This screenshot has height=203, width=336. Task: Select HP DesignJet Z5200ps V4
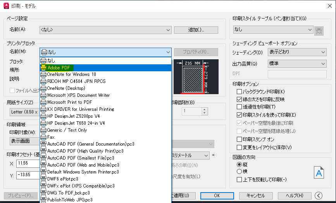106,116
